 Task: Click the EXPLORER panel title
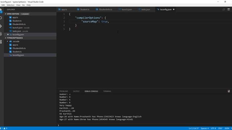[x=11, y=10]
